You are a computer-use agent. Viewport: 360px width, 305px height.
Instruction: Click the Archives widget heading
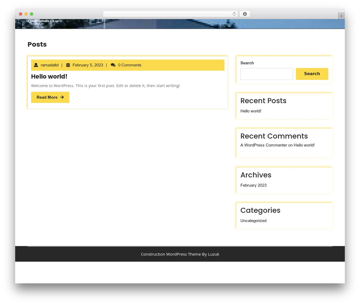point(256,175)
